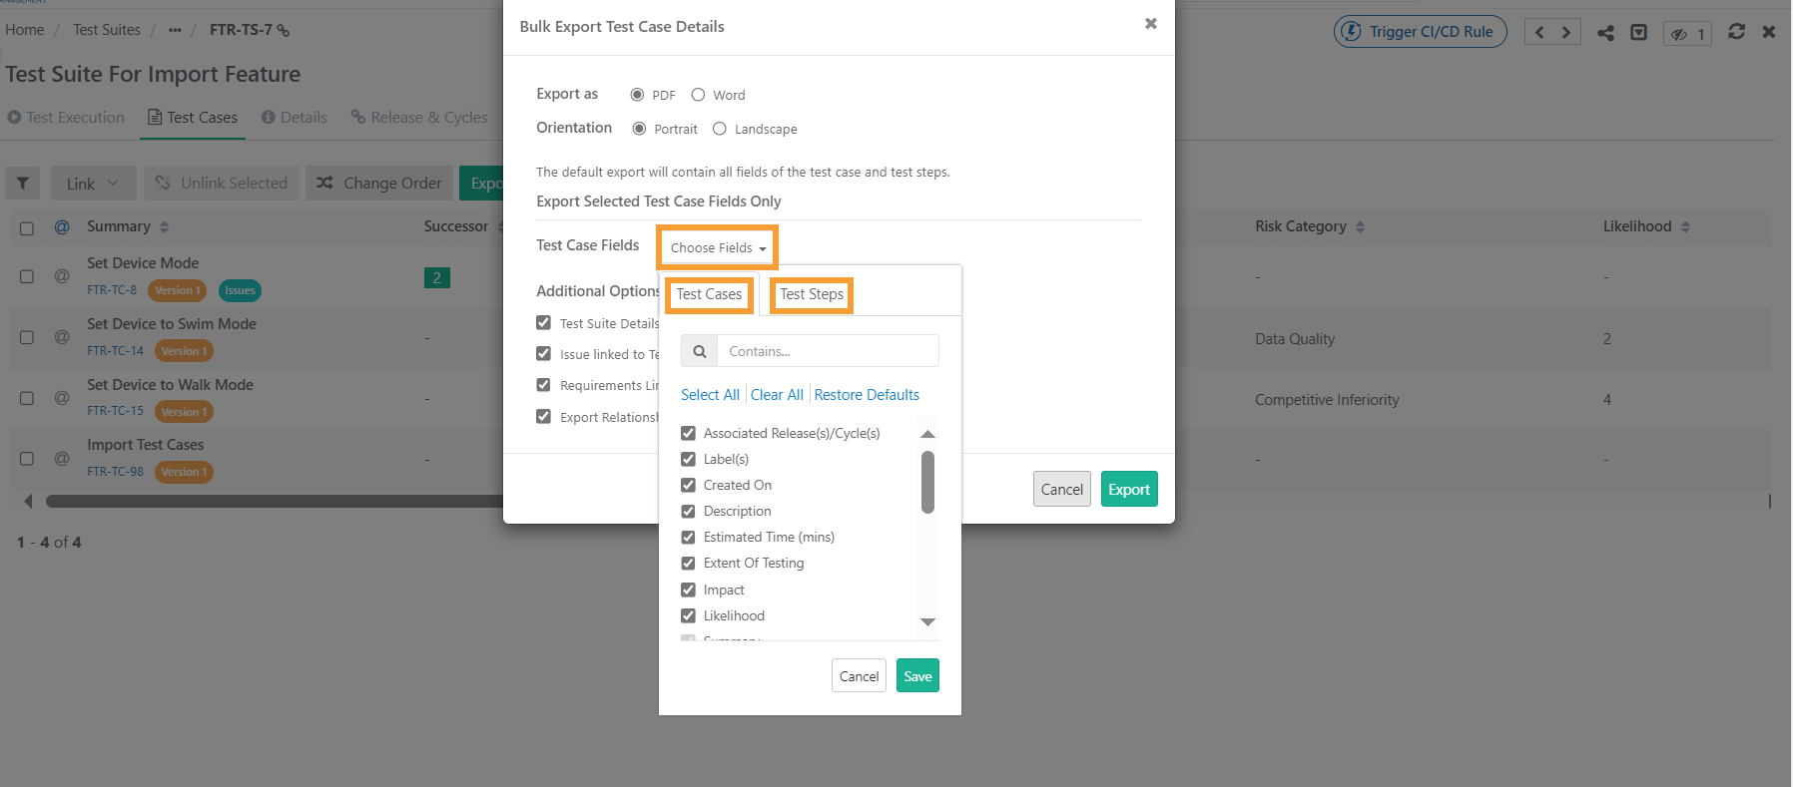Open the Link dropdown
This screenshot has height=787, width=1793.
(x=93, y=184)
